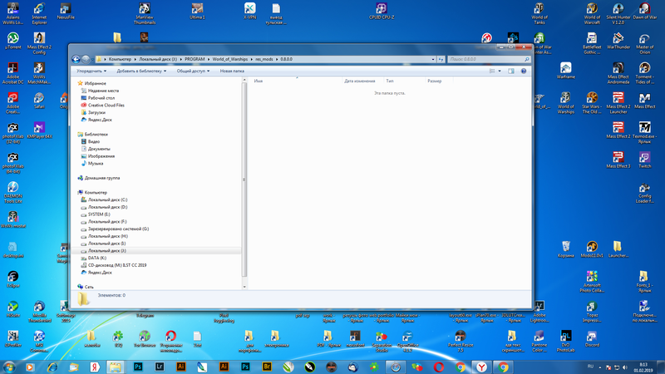
Task: Select Зарезервировано системой (G:) drive
Action: (x=118, y=229)
